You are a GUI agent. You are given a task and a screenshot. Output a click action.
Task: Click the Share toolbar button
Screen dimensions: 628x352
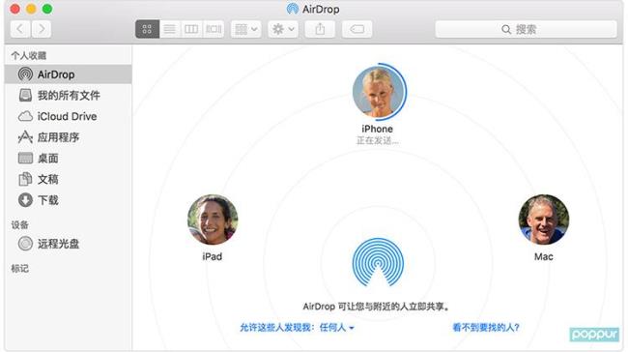tap(320, 29)
